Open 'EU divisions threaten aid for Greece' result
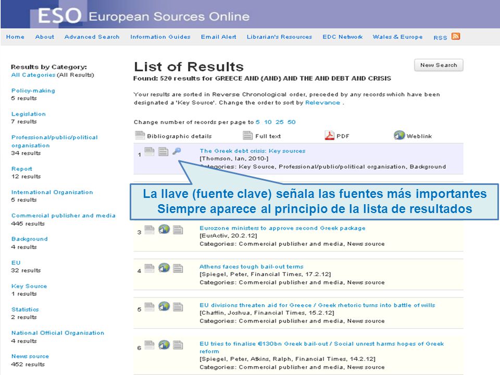This screenshot has height=375, width=500. click(x=317, y=305)
